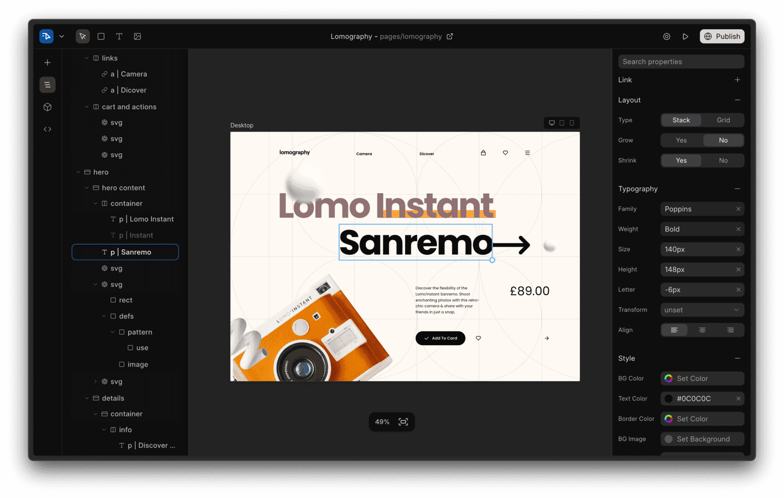Open the external page link icon

pos(450,36)
